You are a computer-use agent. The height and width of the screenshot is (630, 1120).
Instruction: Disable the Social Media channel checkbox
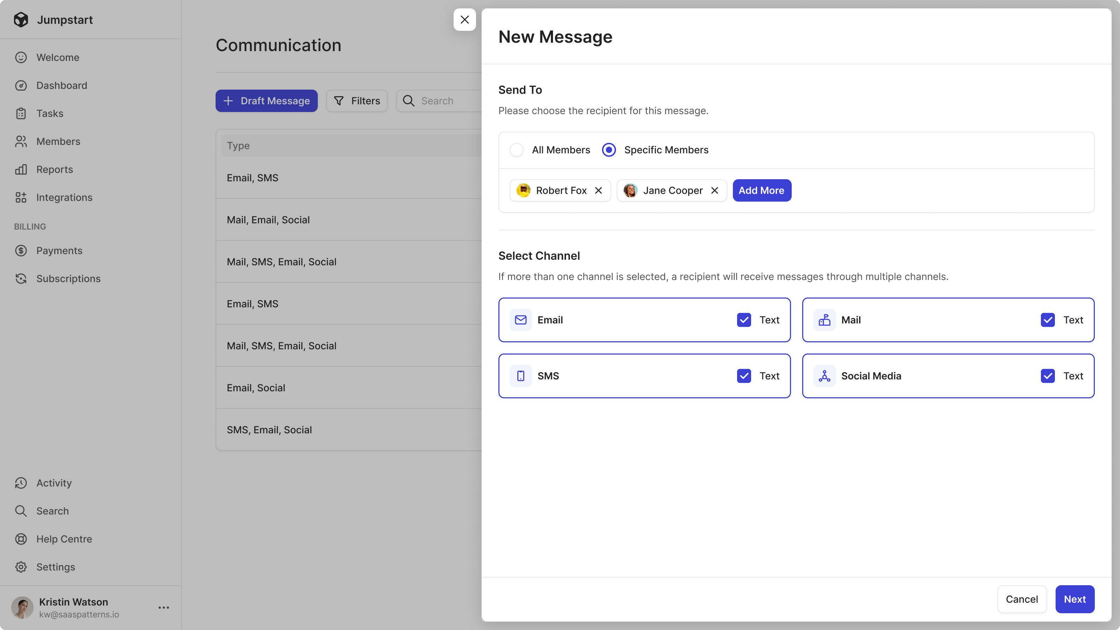[x=1048, y=376]
